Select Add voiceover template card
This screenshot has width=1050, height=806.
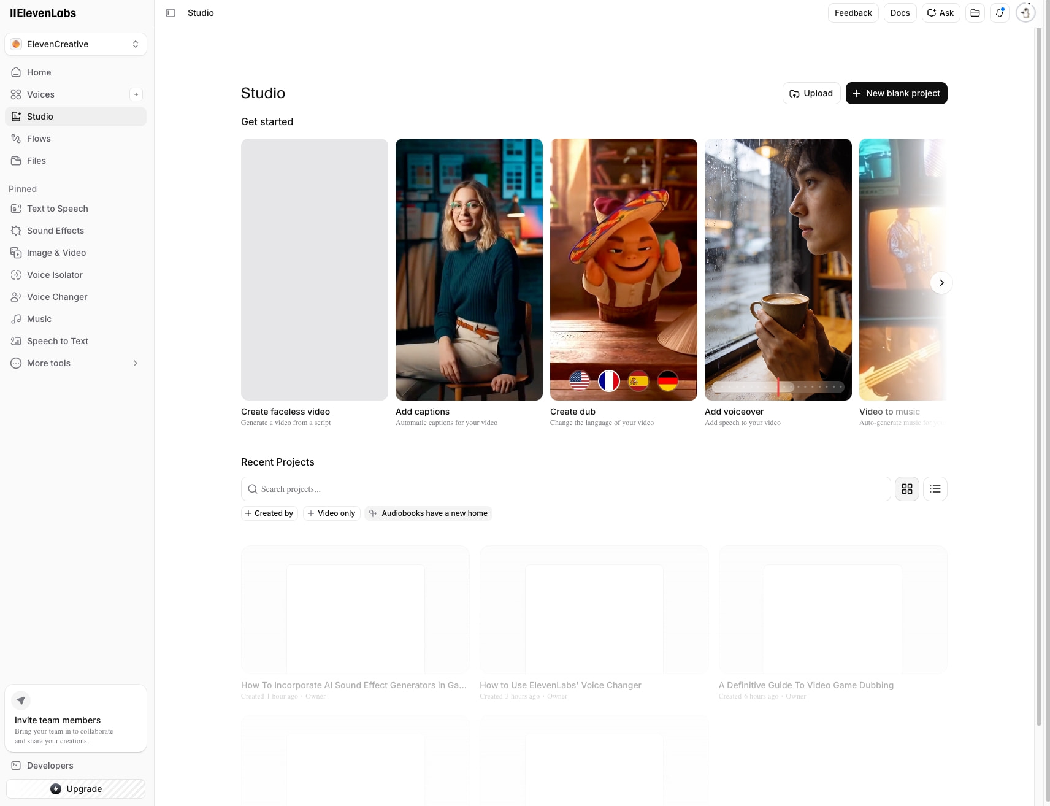coord(778,283)
